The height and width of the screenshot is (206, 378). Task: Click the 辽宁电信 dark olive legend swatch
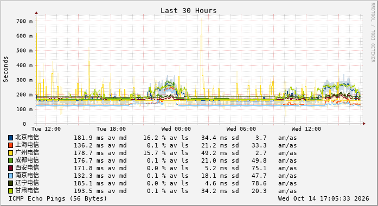11,183
